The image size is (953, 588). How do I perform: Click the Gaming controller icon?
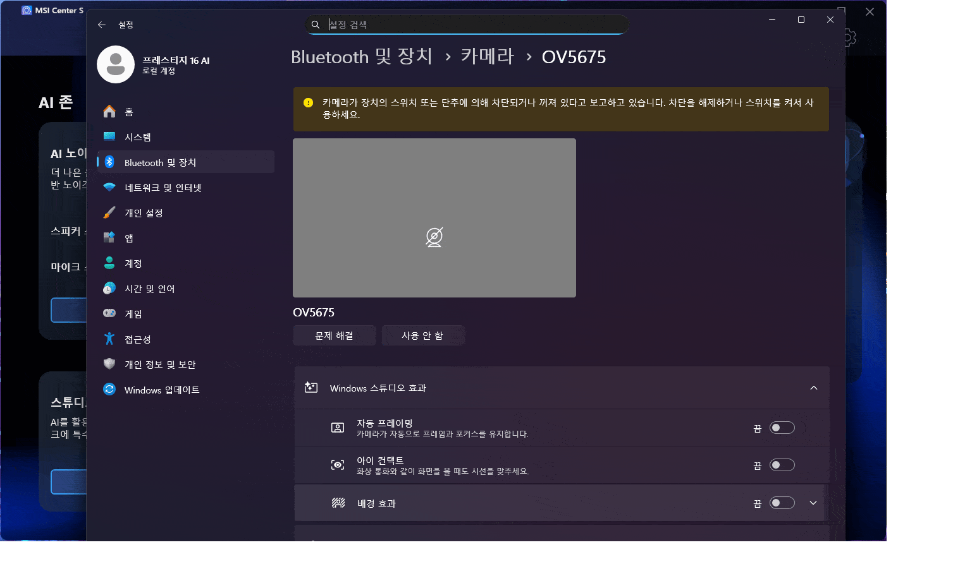click(x=109, y=313)
